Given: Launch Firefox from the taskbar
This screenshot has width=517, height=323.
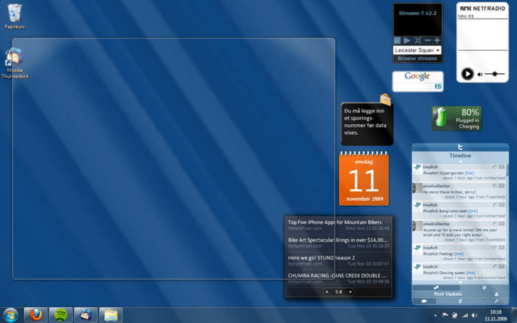Looking at the screenshot, I should pyautogui.click(x=36, y=315).
